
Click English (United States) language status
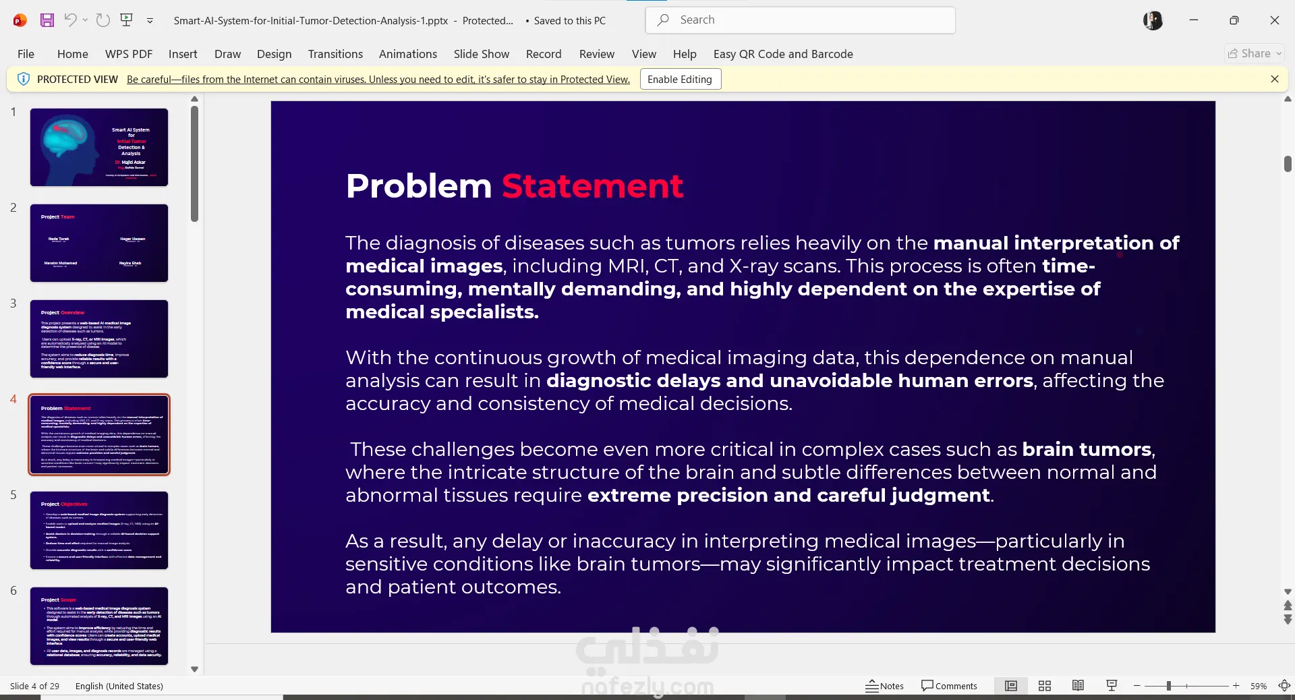click(x=119, y=686)
